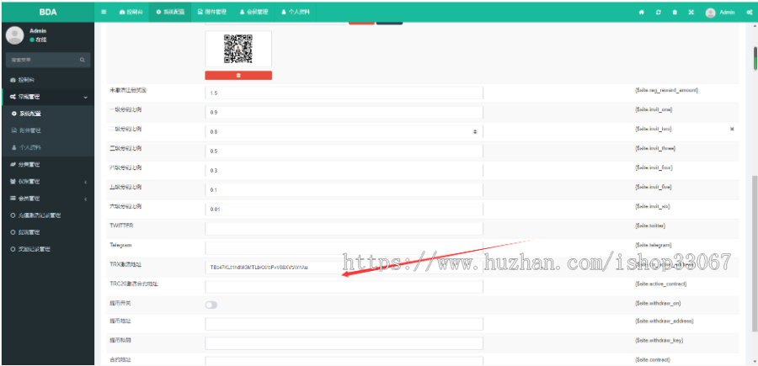This screenshot has height=366, width=758.
Task: Switch to the 附件管理 top tab
Action: 212,12
